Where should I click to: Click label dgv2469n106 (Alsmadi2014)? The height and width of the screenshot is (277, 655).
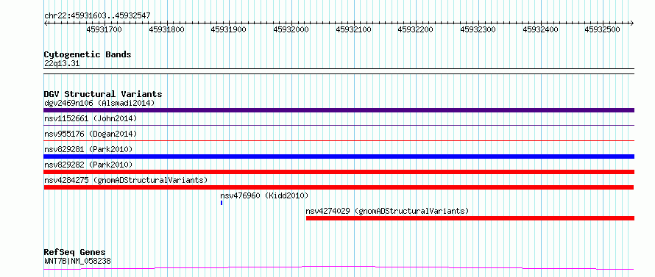click(99, 103)
